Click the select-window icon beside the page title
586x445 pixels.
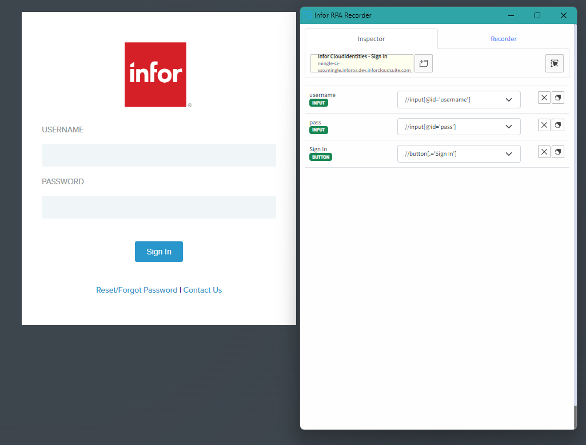pos(424,63)
